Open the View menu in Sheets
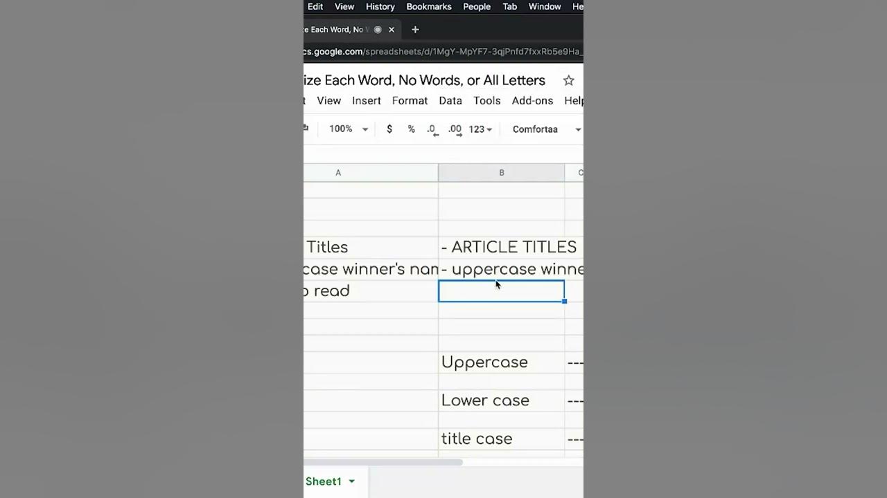887x498 pixels. [329, 101]
